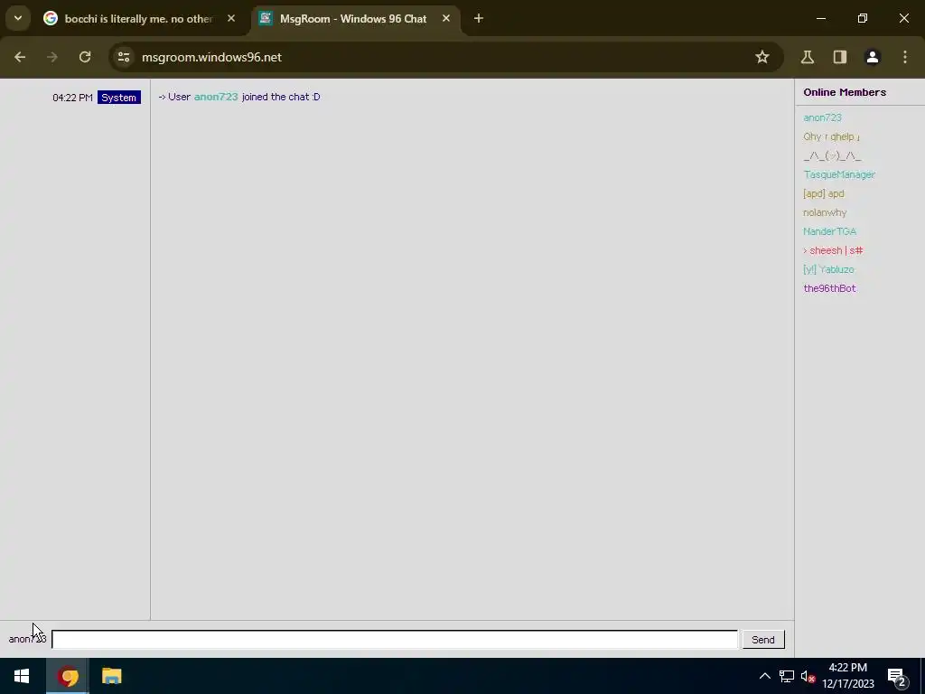The width and height of the screenshot is (925, 694).
Task: Open the Chrome three-dot menu
Action: (905, 57)
